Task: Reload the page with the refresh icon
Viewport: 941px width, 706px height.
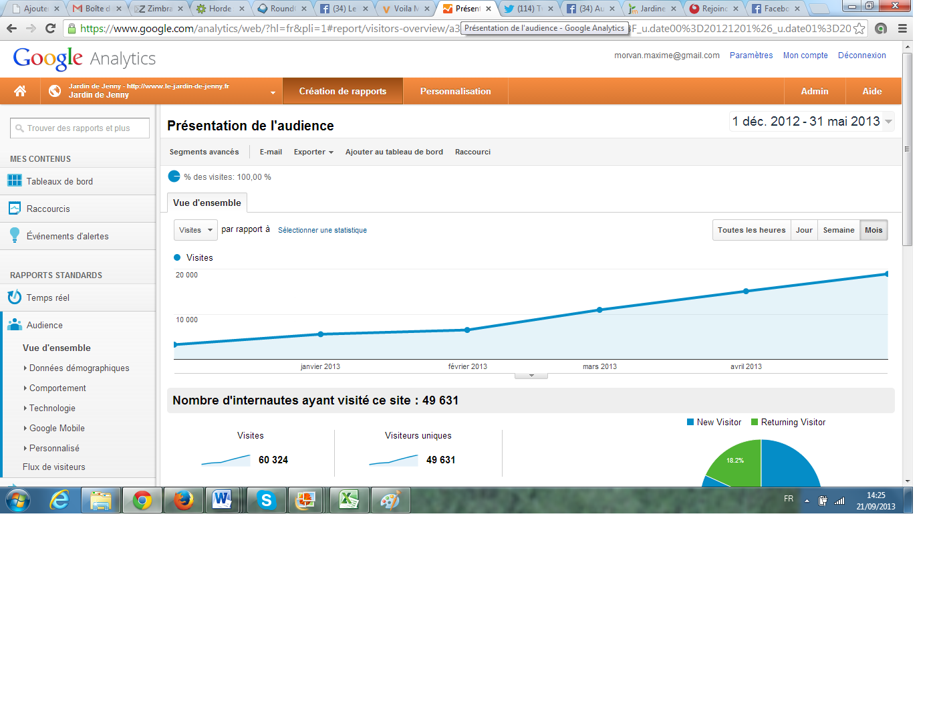Action: (50, 29)
